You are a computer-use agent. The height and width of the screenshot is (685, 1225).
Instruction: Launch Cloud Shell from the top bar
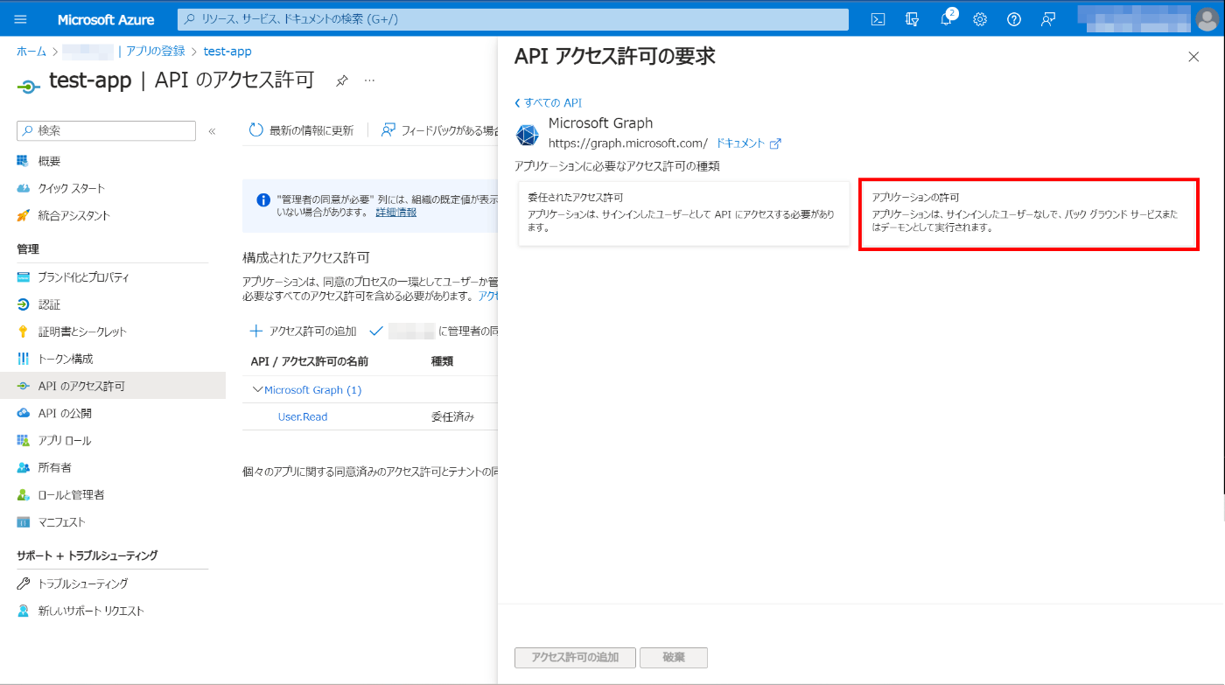878,19
